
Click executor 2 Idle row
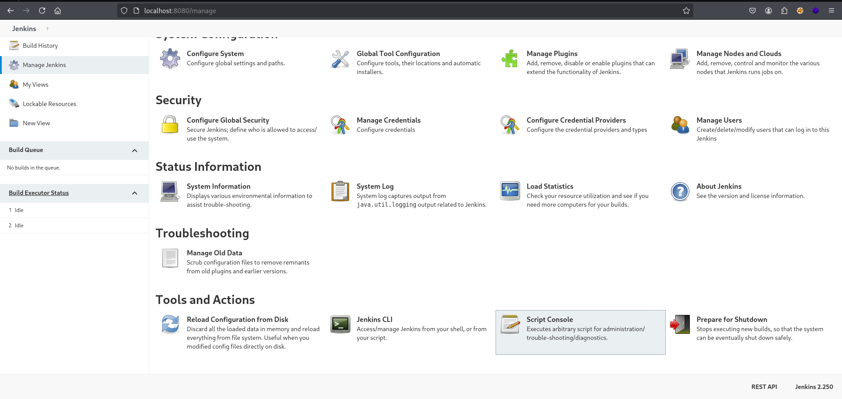click(74, 226)
